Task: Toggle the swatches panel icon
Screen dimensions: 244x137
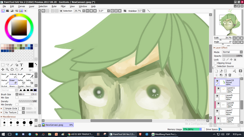Action: (x=21, y=11)
